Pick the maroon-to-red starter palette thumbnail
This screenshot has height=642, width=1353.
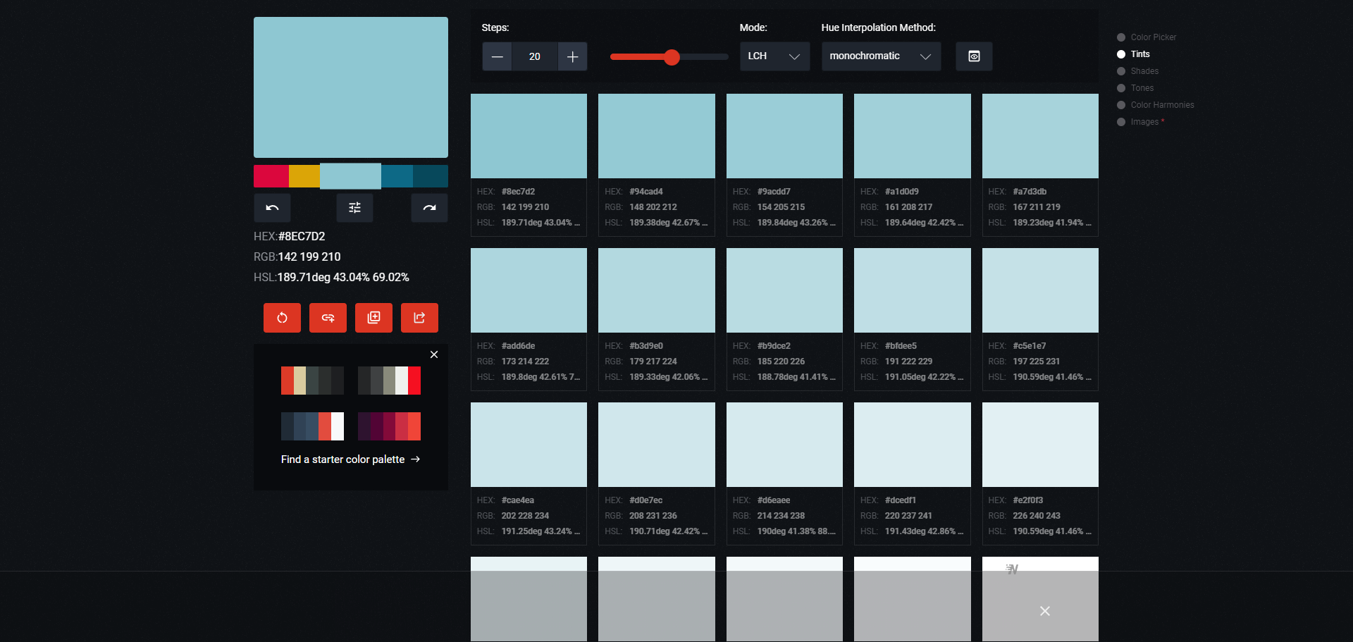coord(389,426)
